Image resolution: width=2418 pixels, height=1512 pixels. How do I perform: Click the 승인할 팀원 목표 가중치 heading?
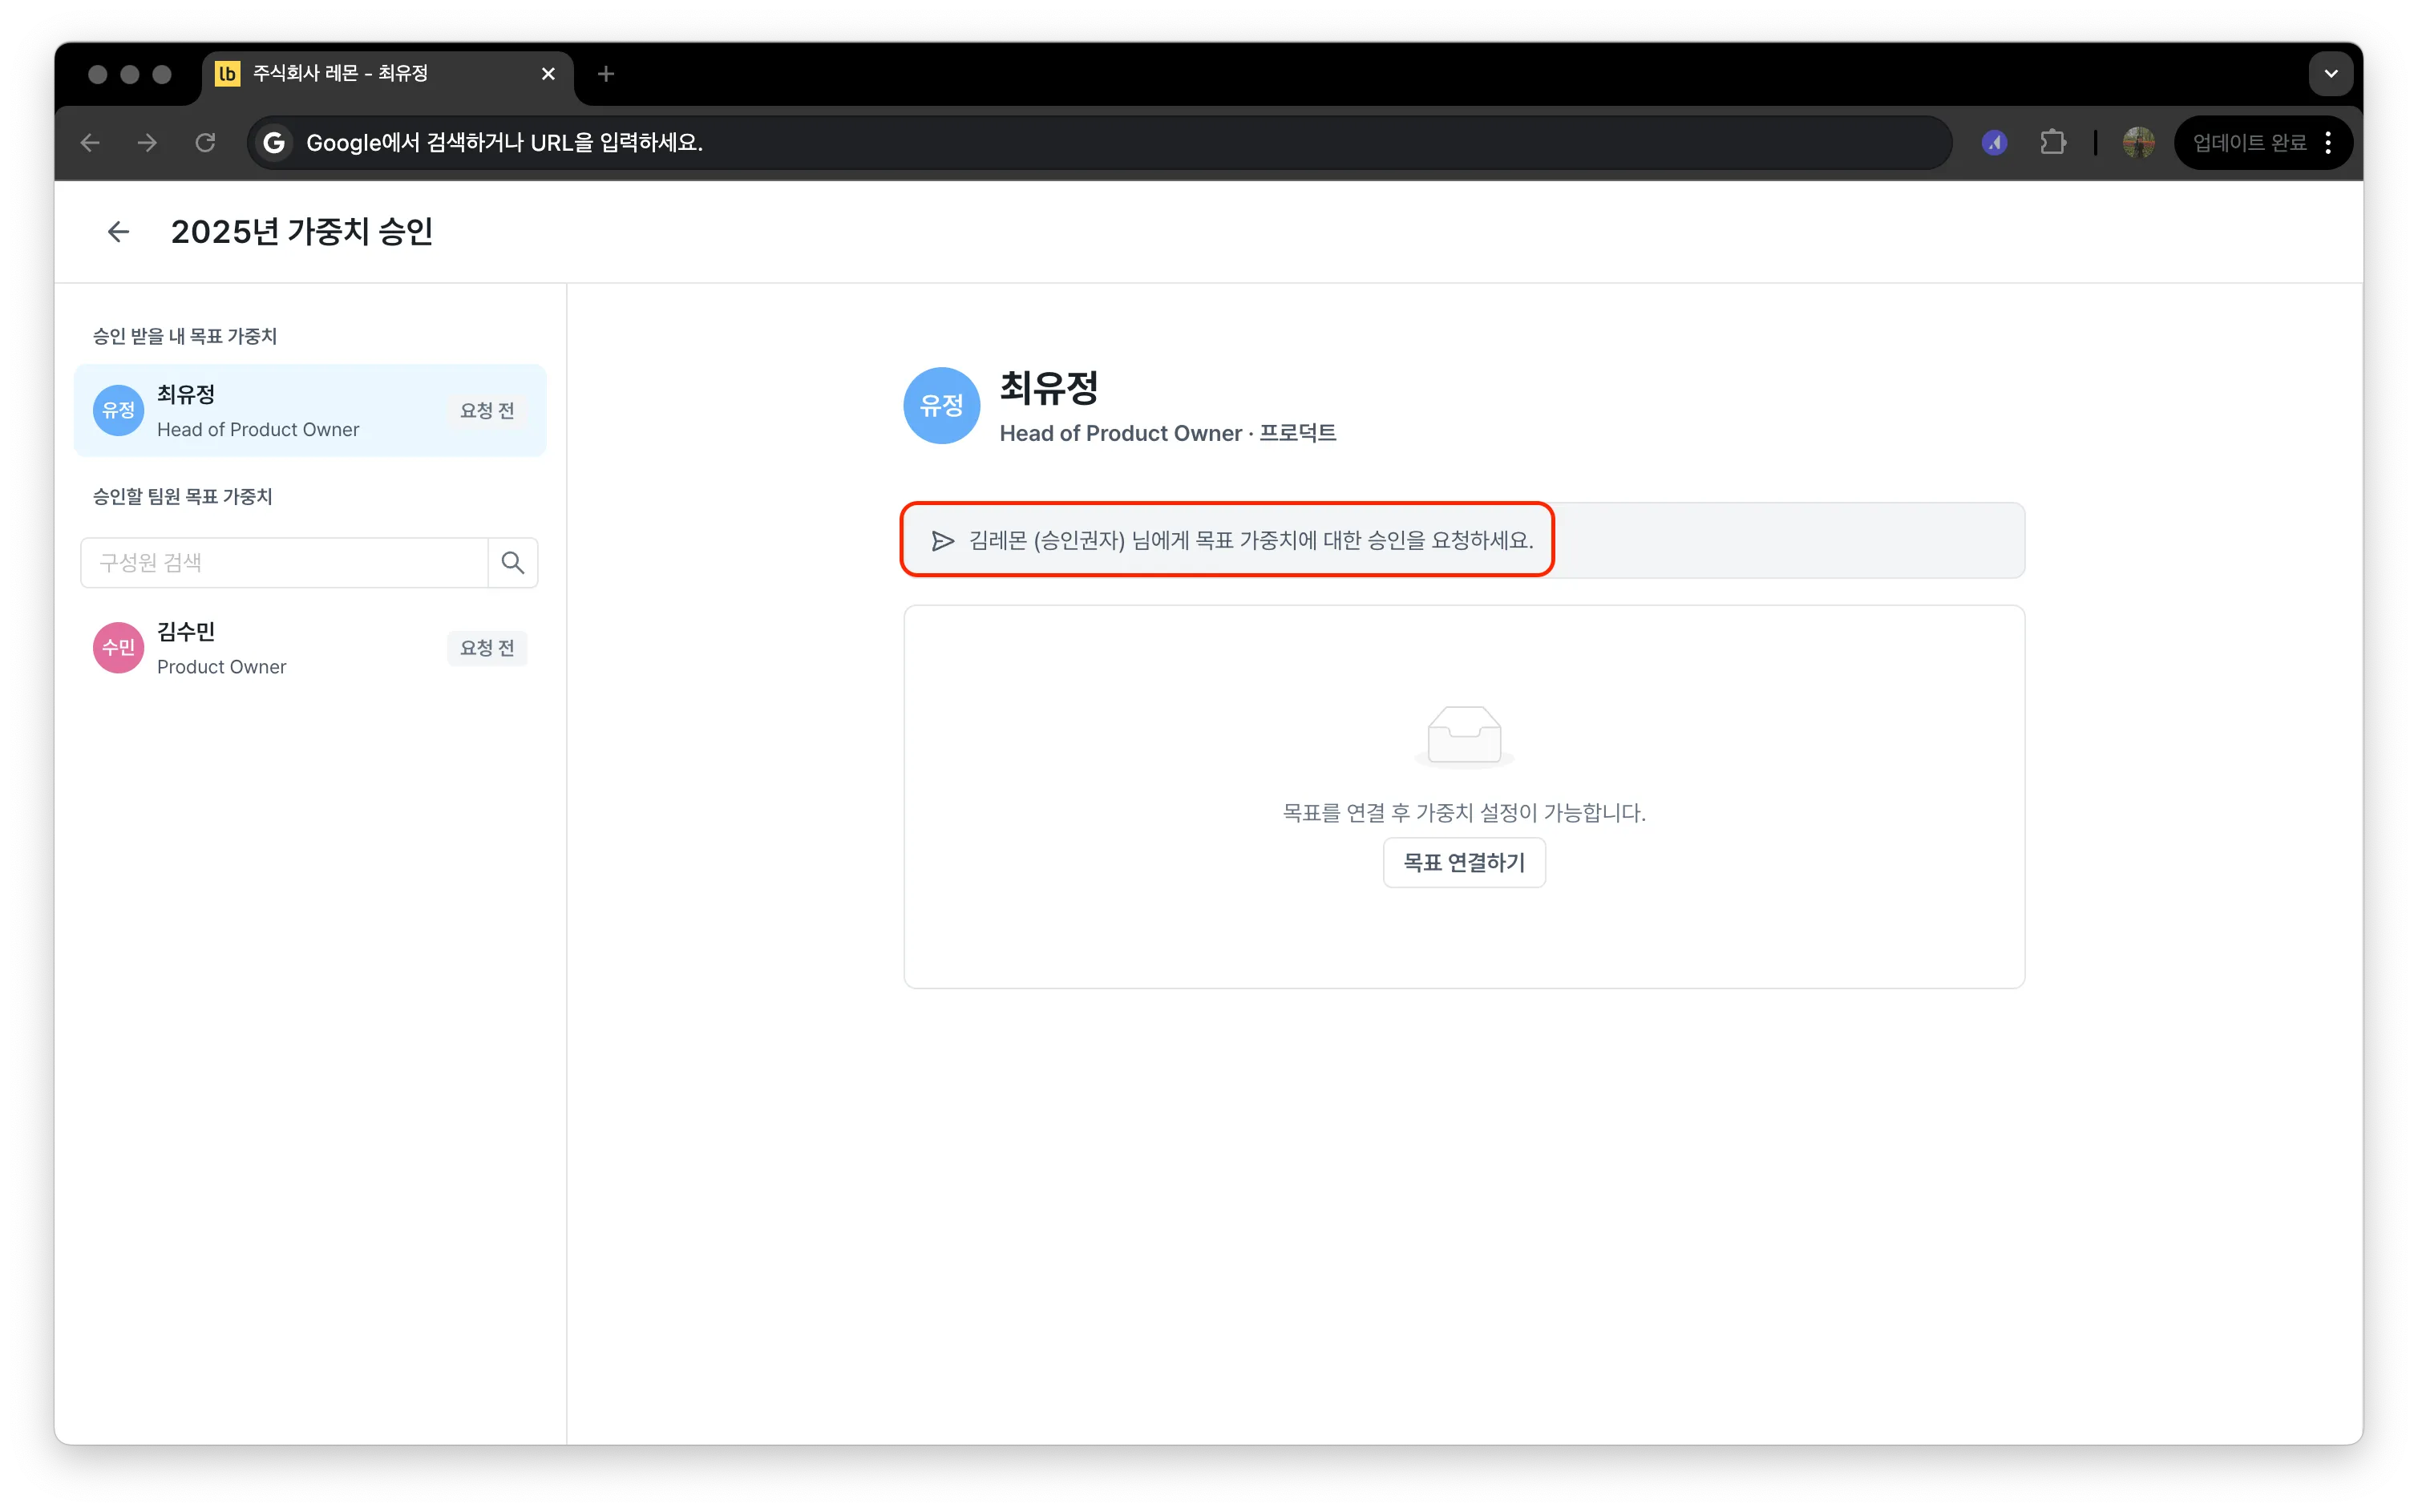183,497
